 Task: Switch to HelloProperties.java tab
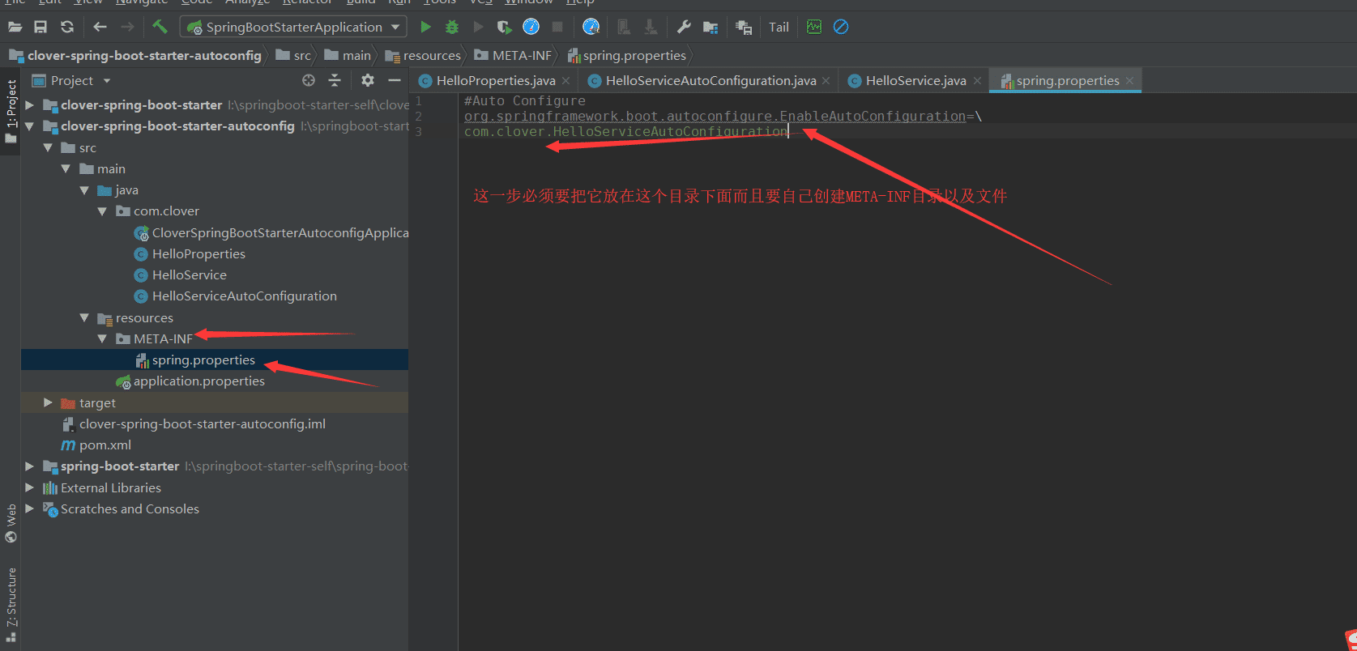coord(495,81)
